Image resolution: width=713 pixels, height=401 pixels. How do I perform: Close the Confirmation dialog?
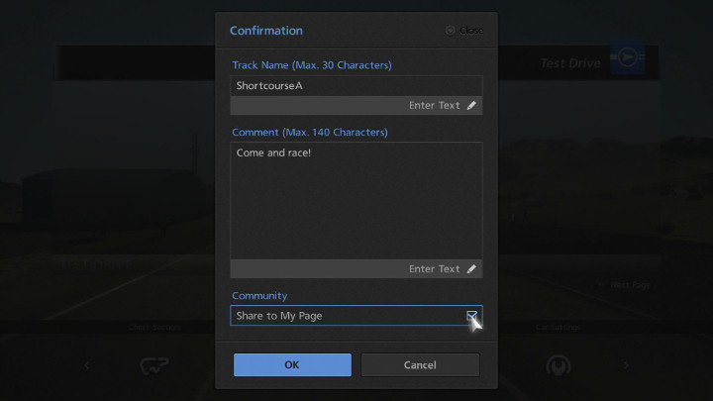coord(465,31)
